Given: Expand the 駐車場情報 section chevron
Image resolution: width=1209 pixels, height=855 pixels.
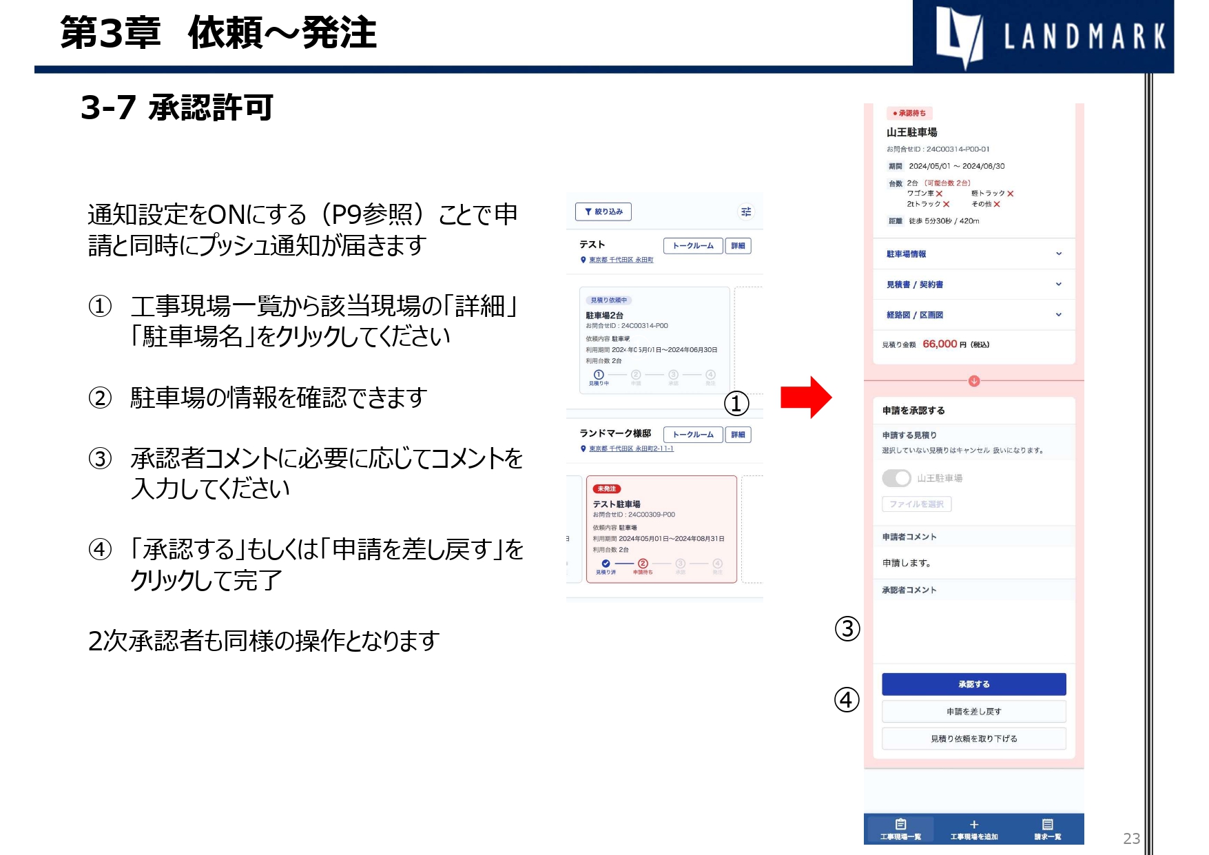Looking at the screenshot, I should point(1059,254).
